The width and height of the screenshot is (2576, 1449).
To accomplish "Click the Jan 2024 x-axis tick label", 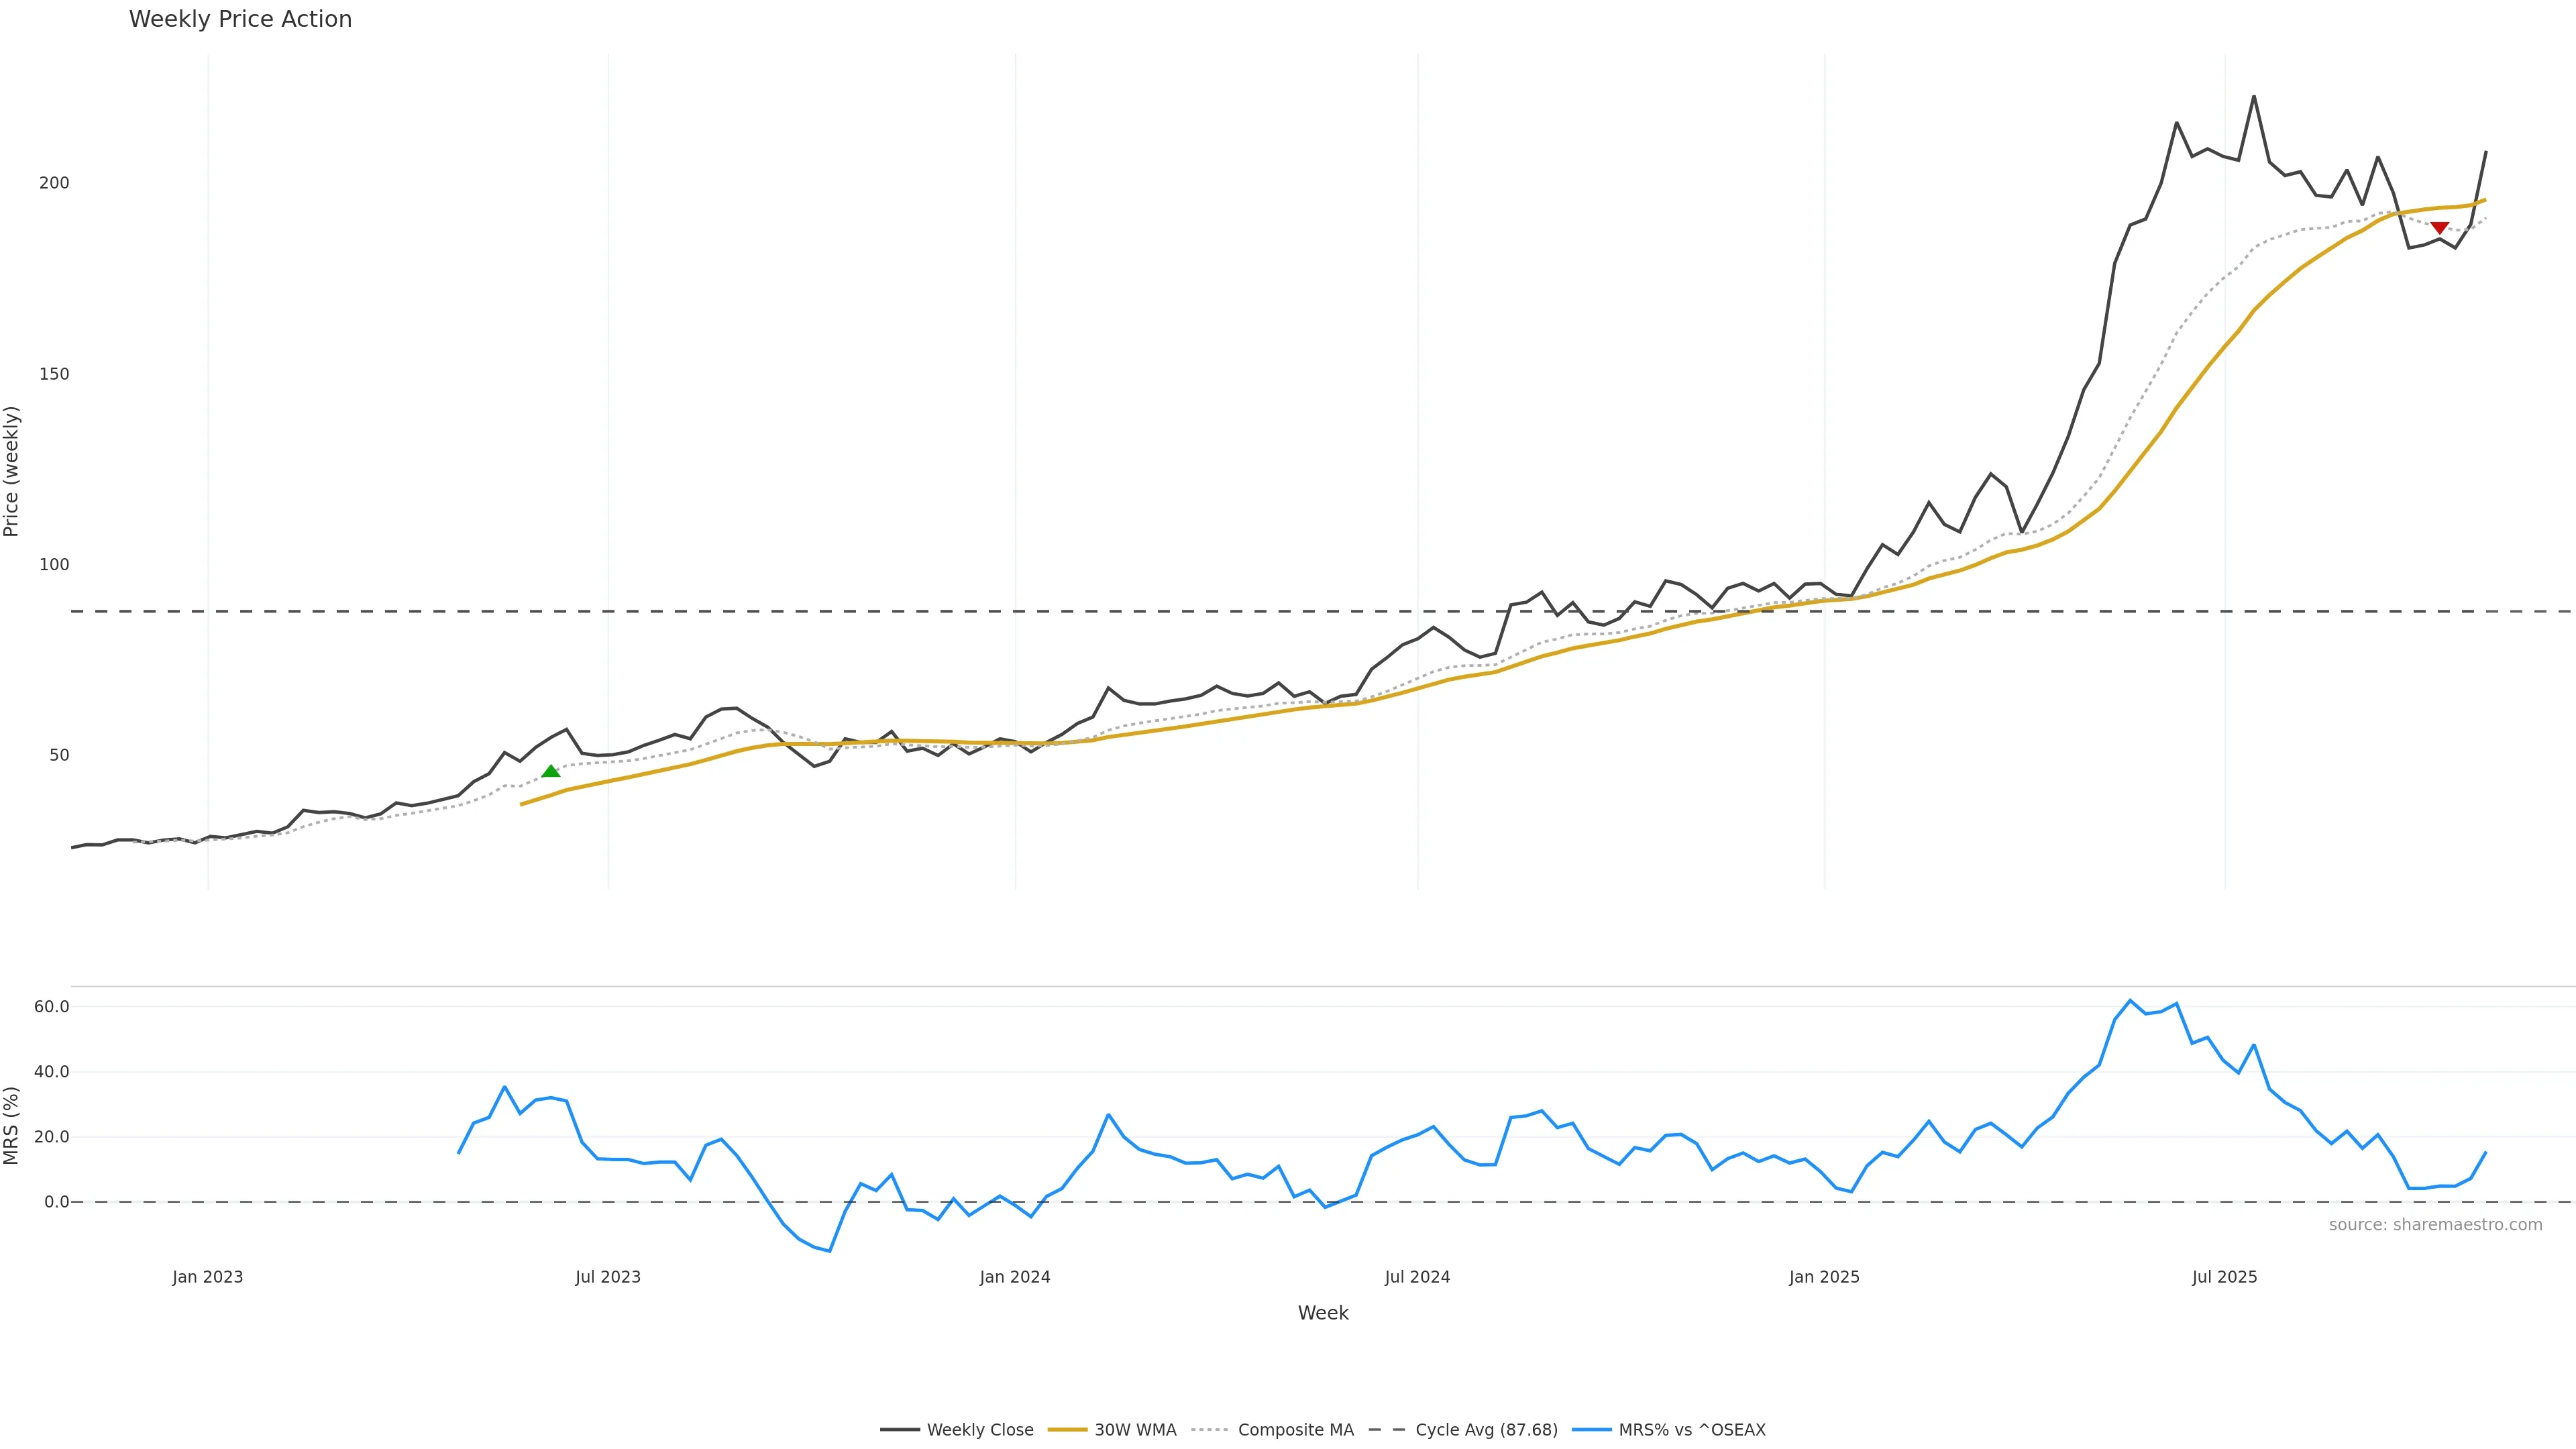I will click(1015, 1277).
